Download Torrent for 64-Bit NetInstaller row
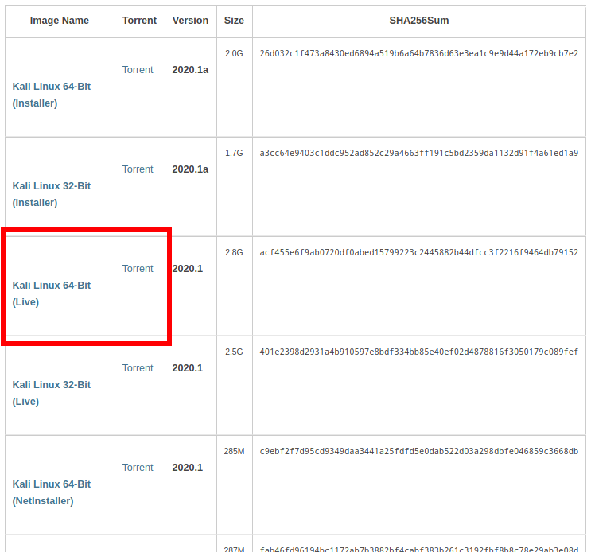 (138, 468)
